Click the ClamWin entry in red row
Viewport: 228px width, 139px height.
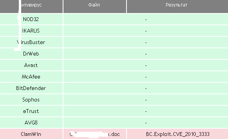point(31,134)
